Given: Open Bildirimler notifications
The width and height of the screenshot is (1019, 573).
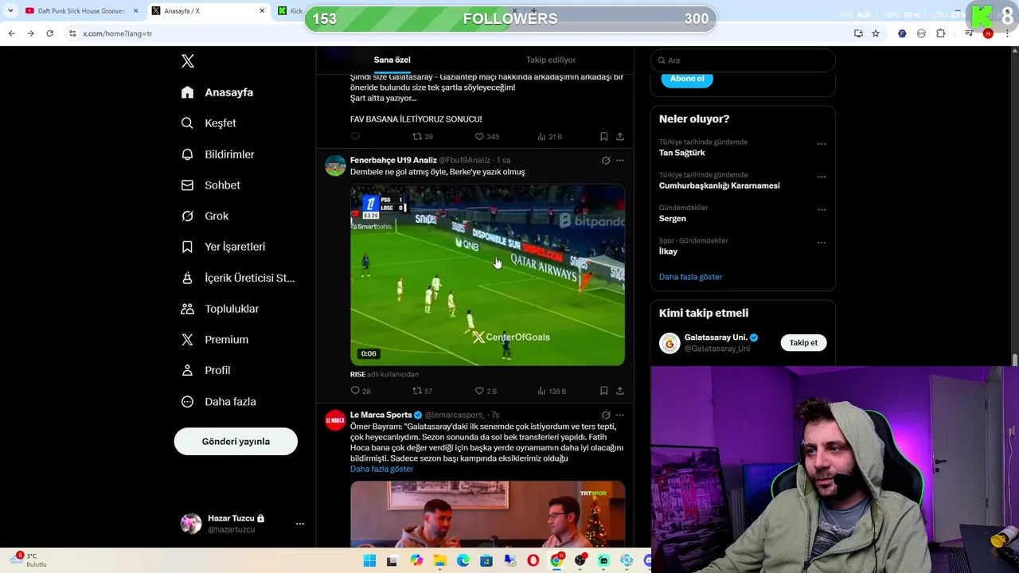Looking at the screenshot, I should 217,154.
